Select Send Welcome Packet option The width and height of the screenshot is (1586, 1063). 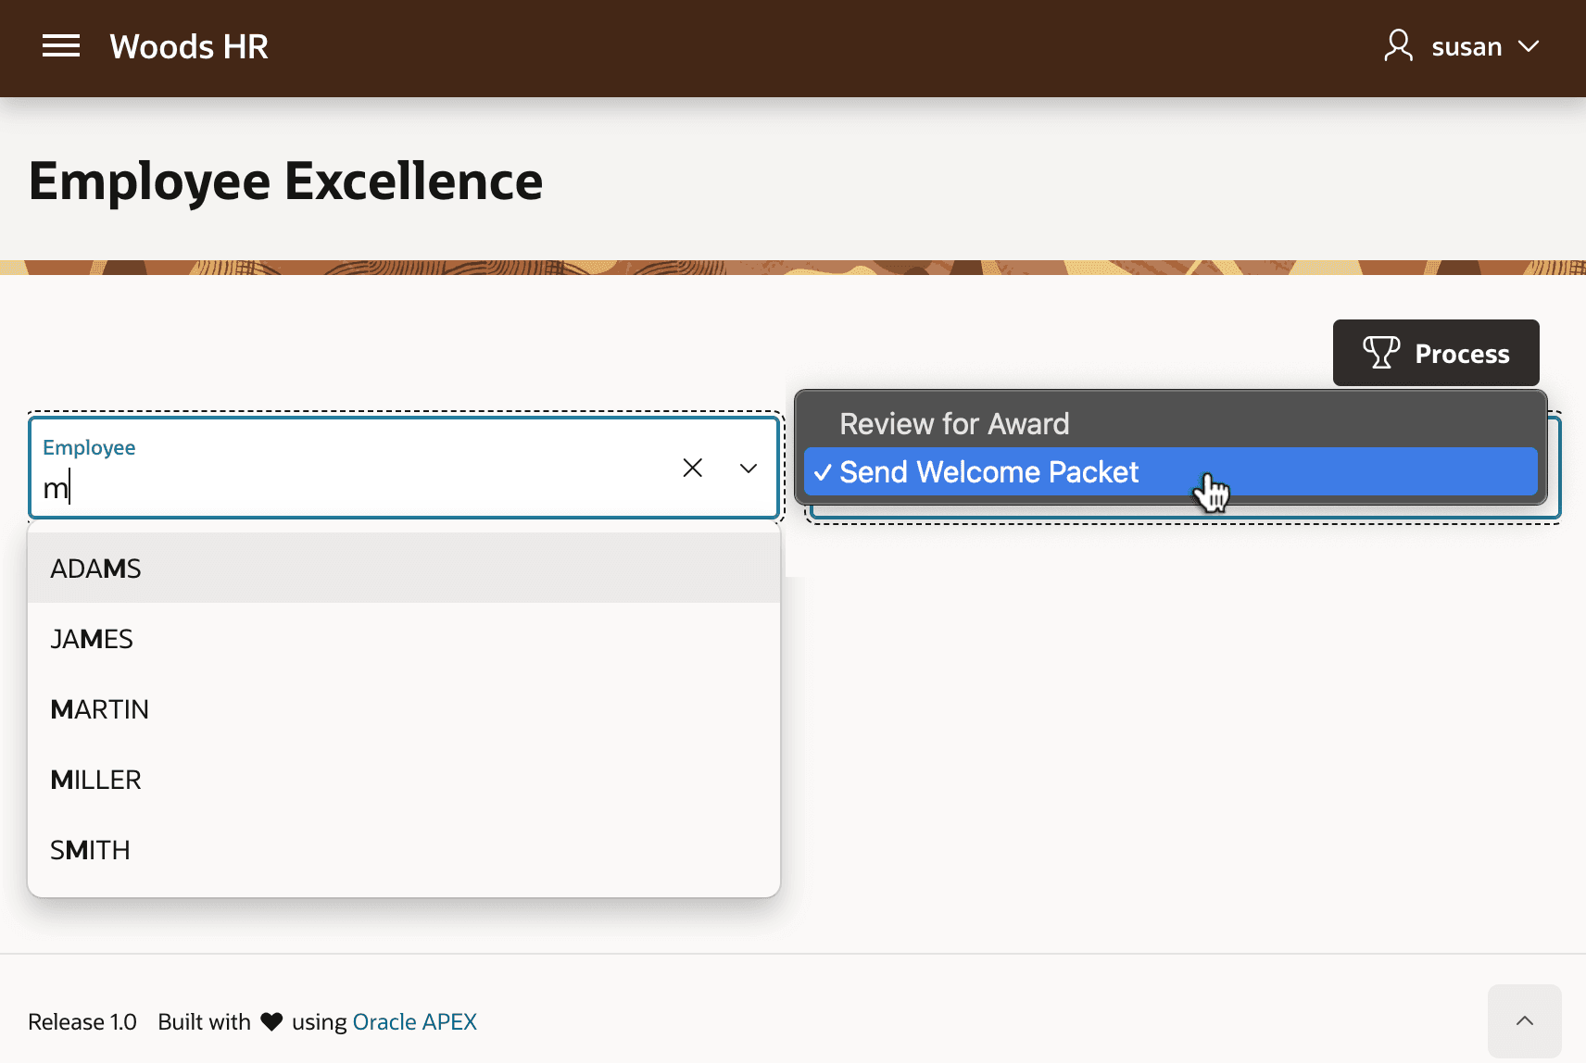click(1171, 472)
